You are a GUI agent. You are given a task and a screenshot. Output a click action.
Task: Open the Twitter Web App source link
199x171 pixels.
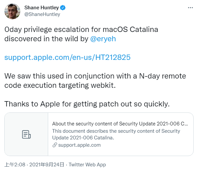click(87, 165)
